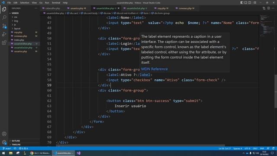277x156 pixels.
Task: Open the Manage gear icon
Action: (4, 142)
